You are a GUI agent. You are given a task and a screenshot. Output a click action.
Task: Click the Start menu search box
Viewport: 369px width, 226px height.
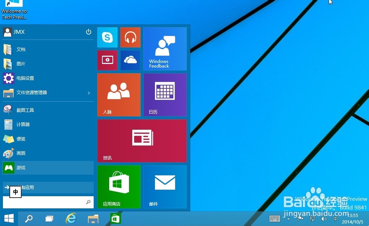point(48,202)
